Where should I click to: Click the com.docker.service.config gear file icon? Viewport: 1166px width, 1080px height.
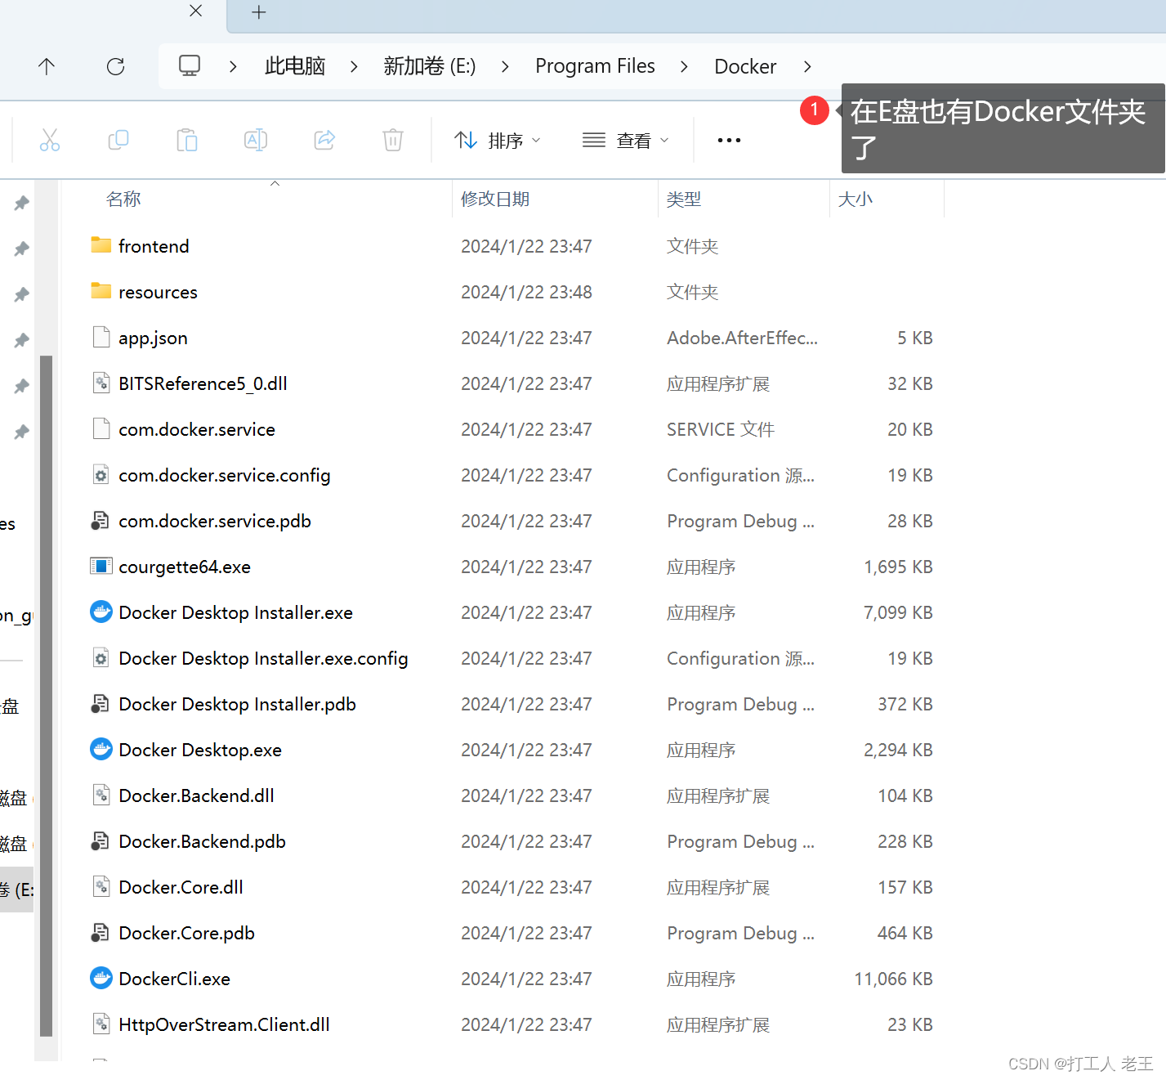click(x=101, y=474)
